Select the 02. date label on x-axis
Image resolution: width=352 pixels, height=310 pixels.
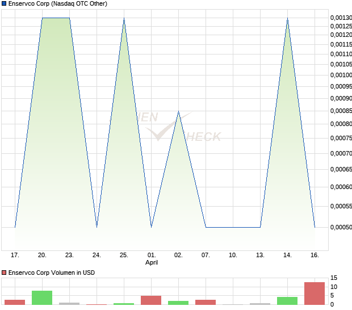(178, 255)
